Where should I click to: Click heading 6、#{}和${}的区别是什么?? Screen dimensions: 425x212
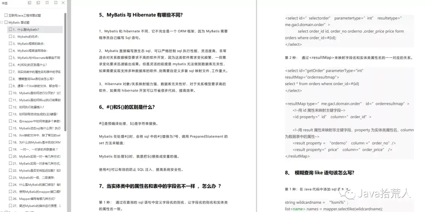coord(127,107)
